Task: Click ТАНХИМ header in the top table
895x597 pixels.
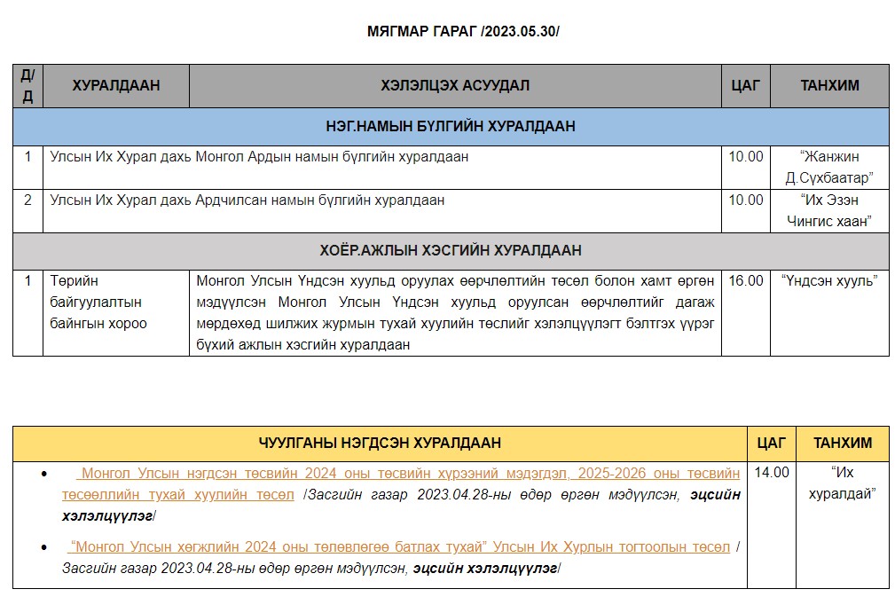Action: coord(829,86)
